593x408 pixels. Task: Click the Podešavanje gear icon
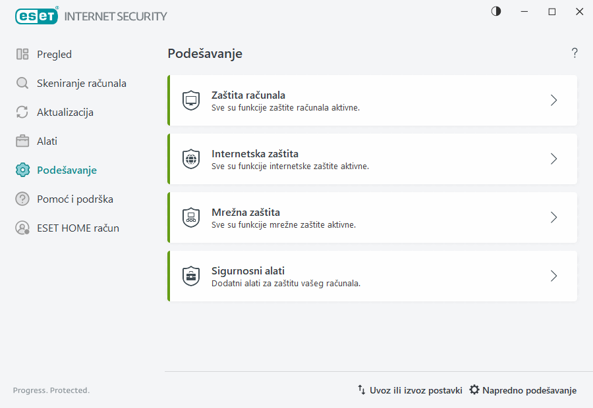tap(22, 170)
